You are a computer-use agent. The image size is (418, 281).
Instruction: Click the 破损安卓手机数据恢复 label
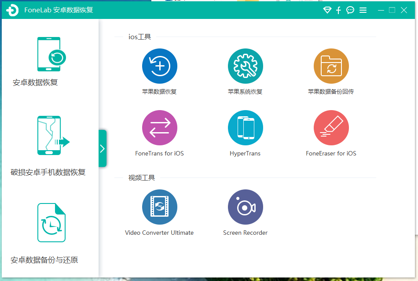(x=48, y=172)
